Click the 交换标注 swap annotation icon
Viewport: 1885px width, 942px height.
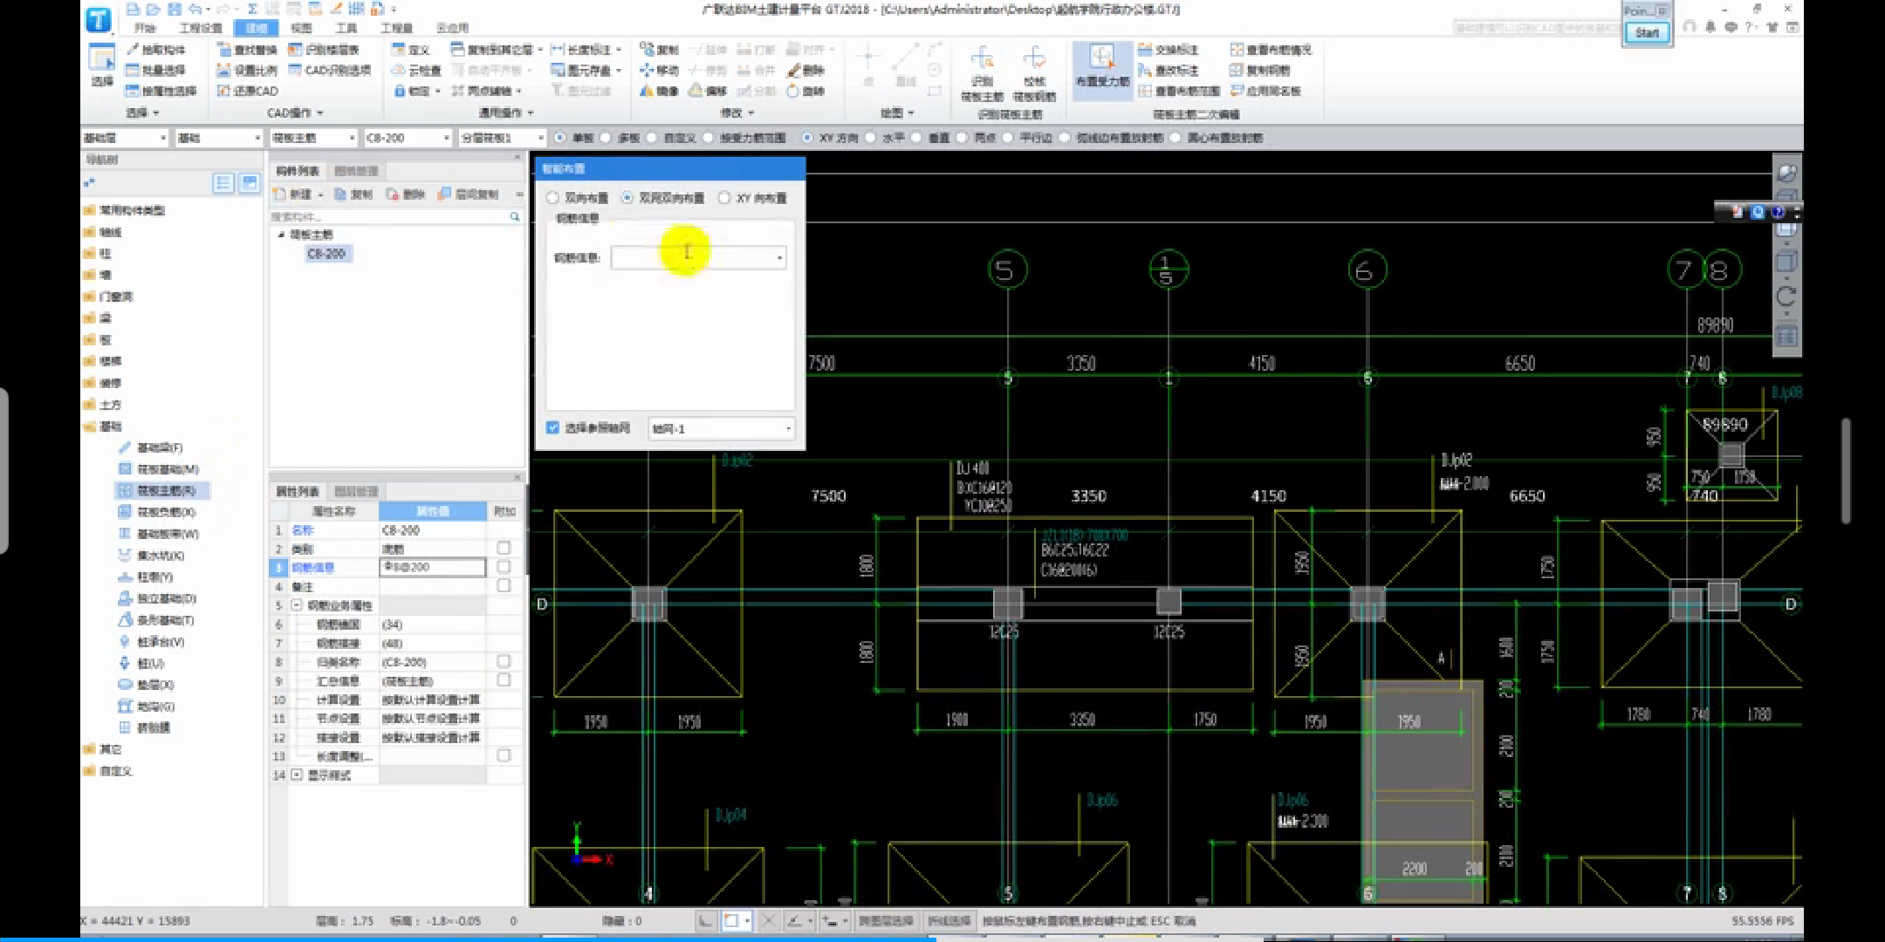point(1145,50)
